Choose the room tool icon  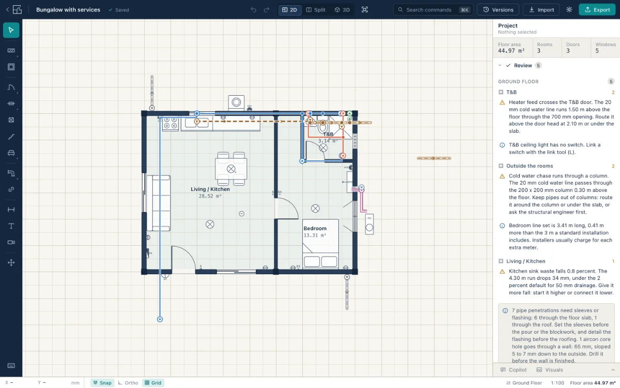[11, 67]
